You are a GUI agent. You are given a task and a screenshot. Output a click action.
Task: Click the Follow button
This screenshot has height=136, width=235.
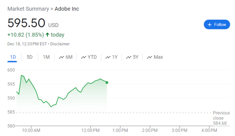click(217, 25)
